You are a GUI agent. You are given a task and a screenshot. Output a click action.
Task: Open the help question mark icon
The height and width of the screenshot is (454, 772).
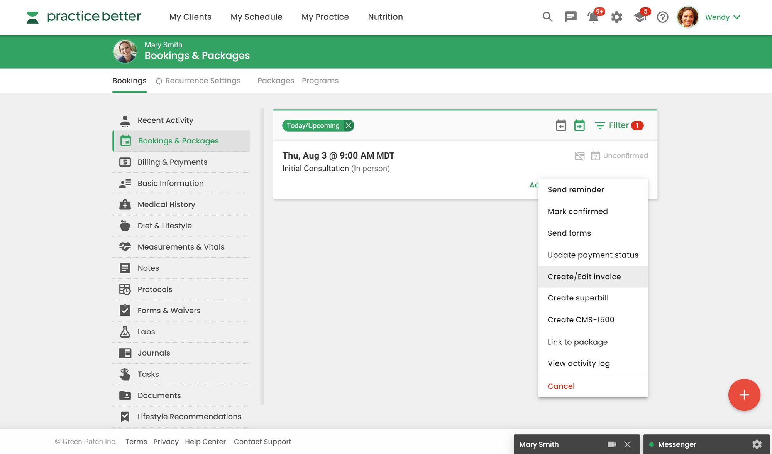point(663,17)
